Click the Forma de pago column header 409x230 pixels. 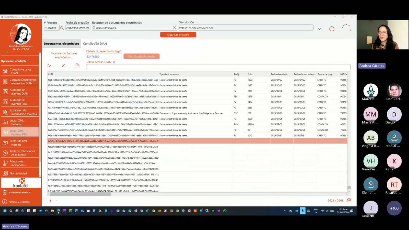point(325,74)
